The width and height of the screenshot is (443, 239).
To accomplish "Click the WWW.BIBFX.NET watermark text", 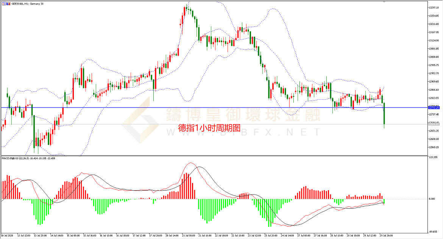I will pyautogui.click(x=242, y=132).
